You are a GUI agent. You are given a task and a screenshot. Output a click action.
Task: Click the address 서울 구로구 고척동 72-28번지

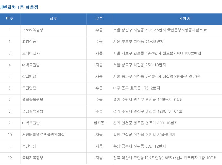click(138, 41)
